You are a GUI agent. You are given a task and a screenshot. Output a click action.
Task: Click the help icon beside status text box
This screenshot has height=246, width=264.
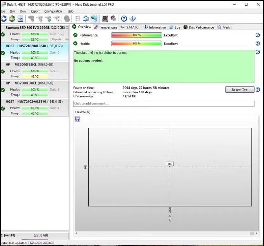258,52
